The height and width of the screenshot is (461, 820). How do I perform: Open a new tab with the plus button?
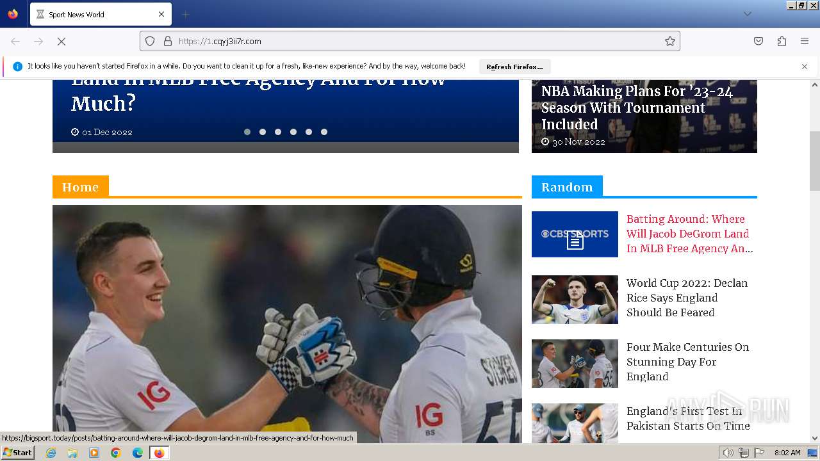click(x=185, y=14)
